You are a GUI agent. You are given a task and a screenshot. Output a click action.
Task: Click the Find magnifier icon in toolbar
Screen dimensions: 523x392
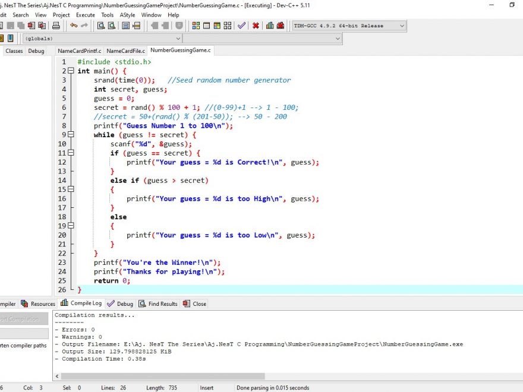100,26
